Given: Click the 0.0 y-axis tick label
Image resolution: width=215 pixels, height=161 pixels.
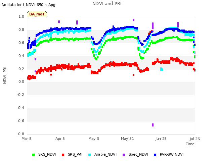Looking at the screenshot, I should [21, 82].
